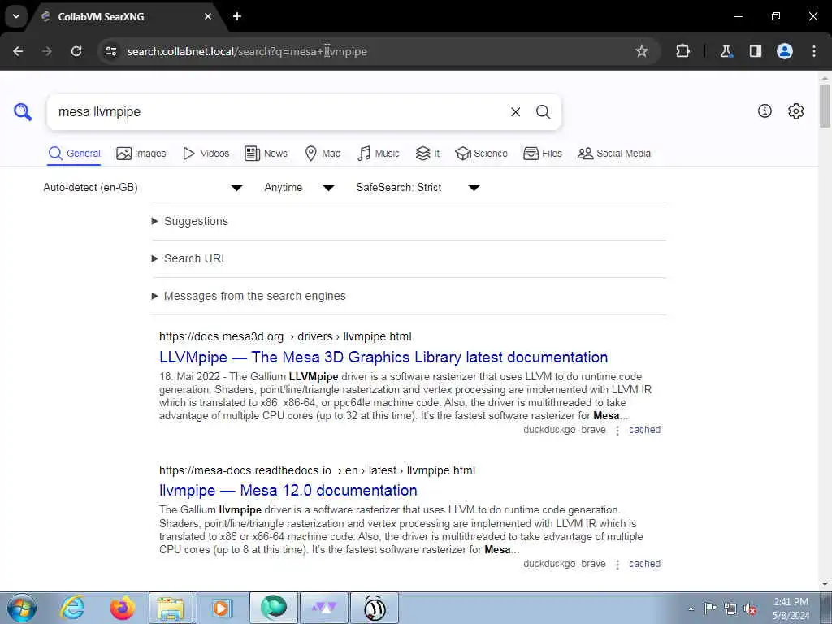The width and height of the screenshot is (832, 624).
Task: Open the SafeSearch: Strict dropdown
Action: [418, 188]
